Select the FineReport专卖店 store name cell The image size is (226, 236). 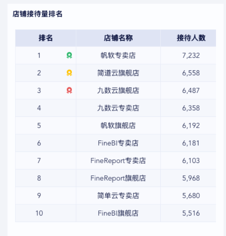coord(118,161)
